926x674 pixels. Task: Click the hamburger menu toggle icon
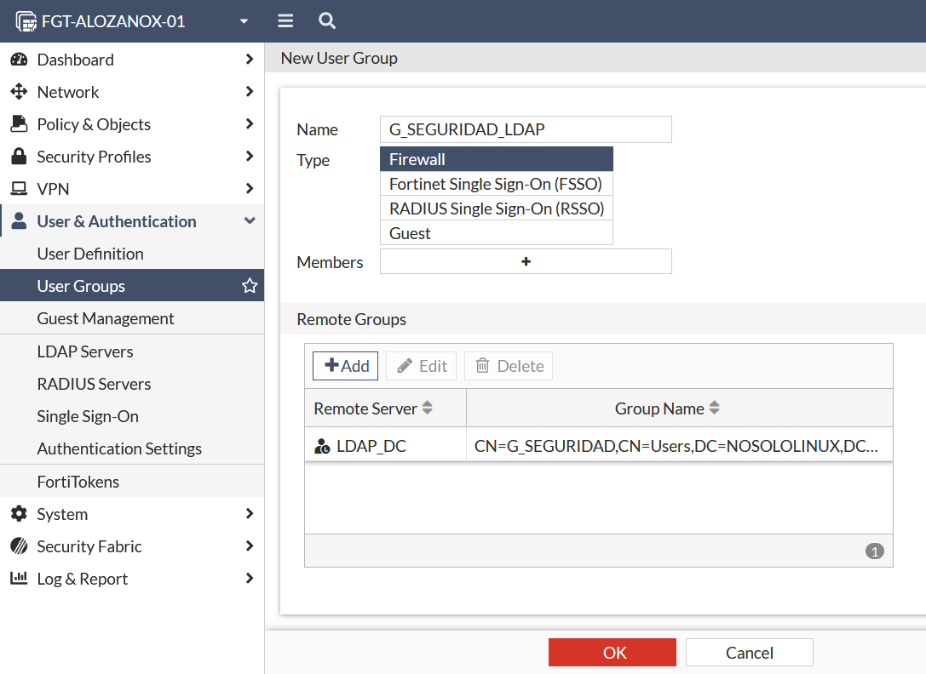point(285,21)
